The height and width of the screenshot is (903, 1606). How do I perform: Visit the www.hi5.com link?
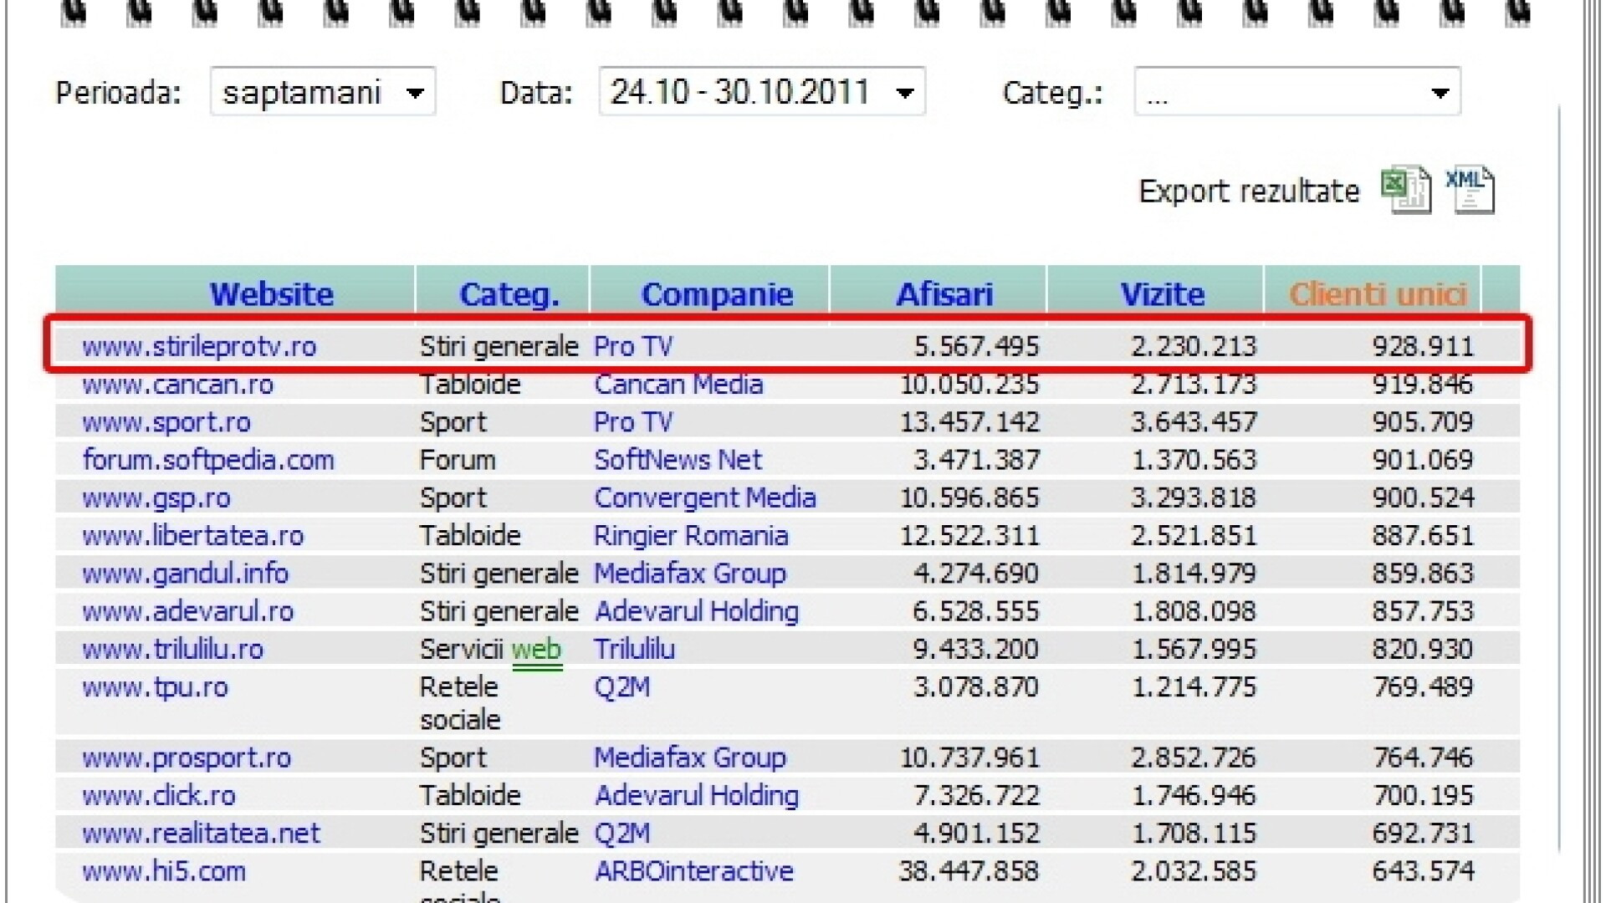pos(164,871)
